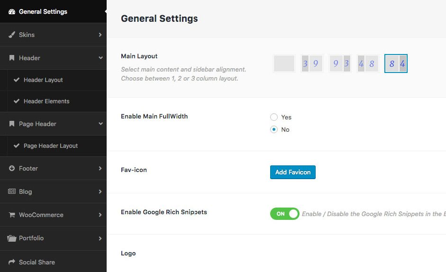Click the Add Favicon button

[292, 172]
